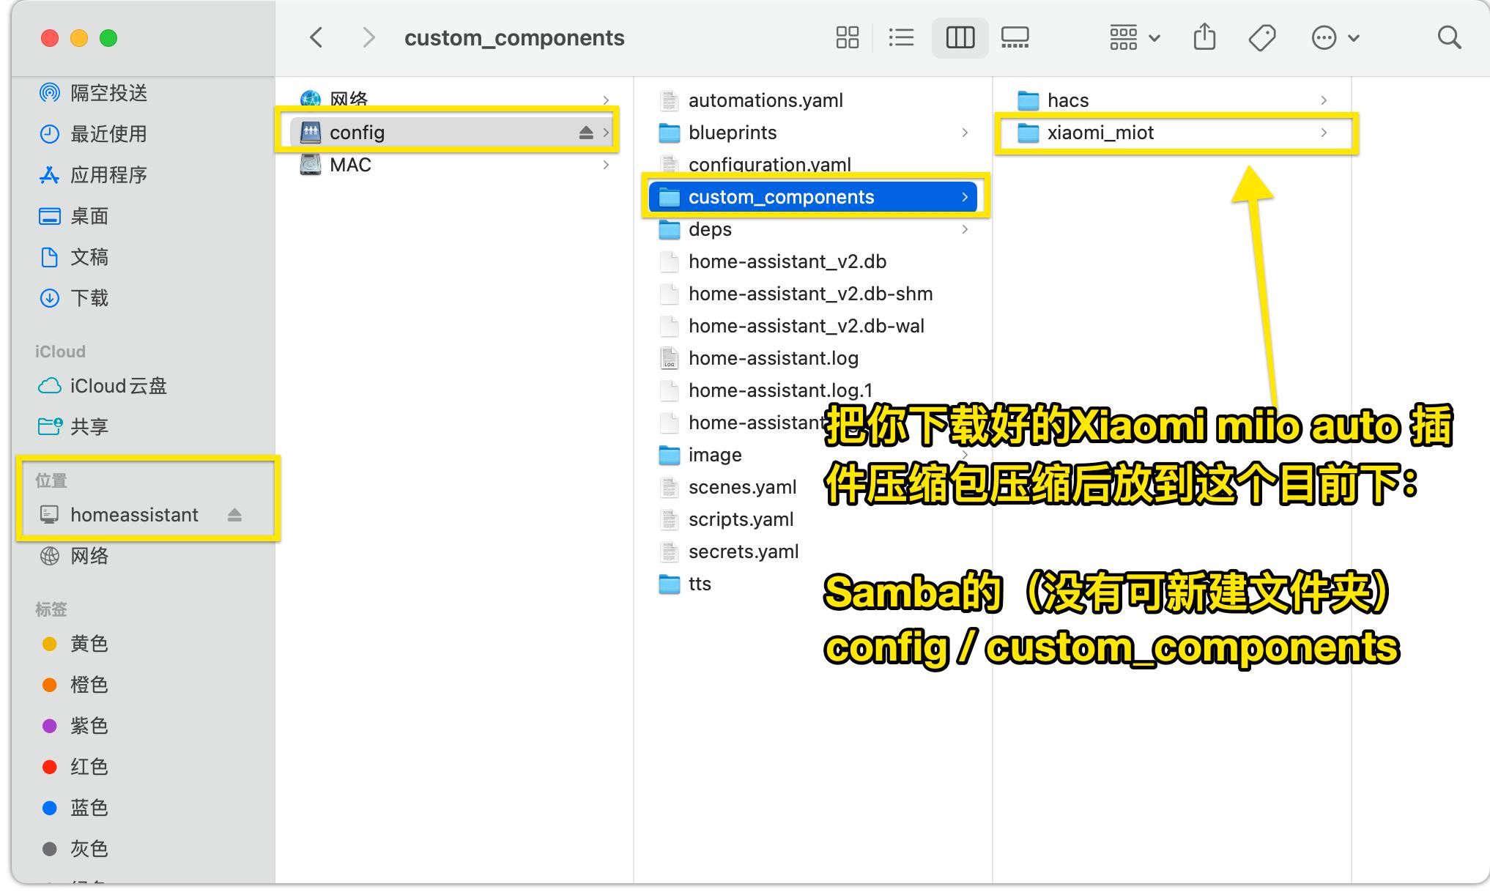Eject homeassistant in sidebar
1490x895 pixels.
pyautogui.click(x=234, y=515)
